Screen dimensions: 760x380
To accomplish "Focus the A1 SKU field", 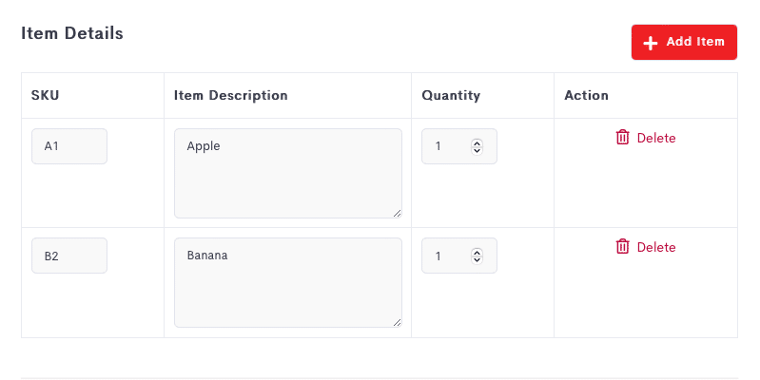I will coord(69,146).
